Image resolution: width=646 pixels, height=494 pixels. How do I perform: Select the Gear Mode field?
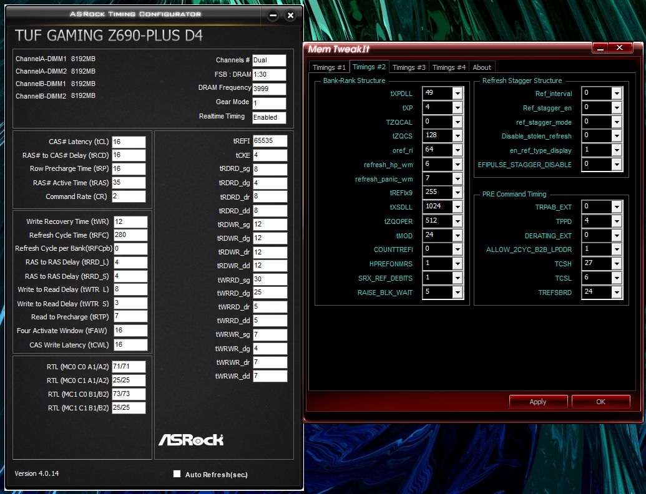click(x=269, y=104)
